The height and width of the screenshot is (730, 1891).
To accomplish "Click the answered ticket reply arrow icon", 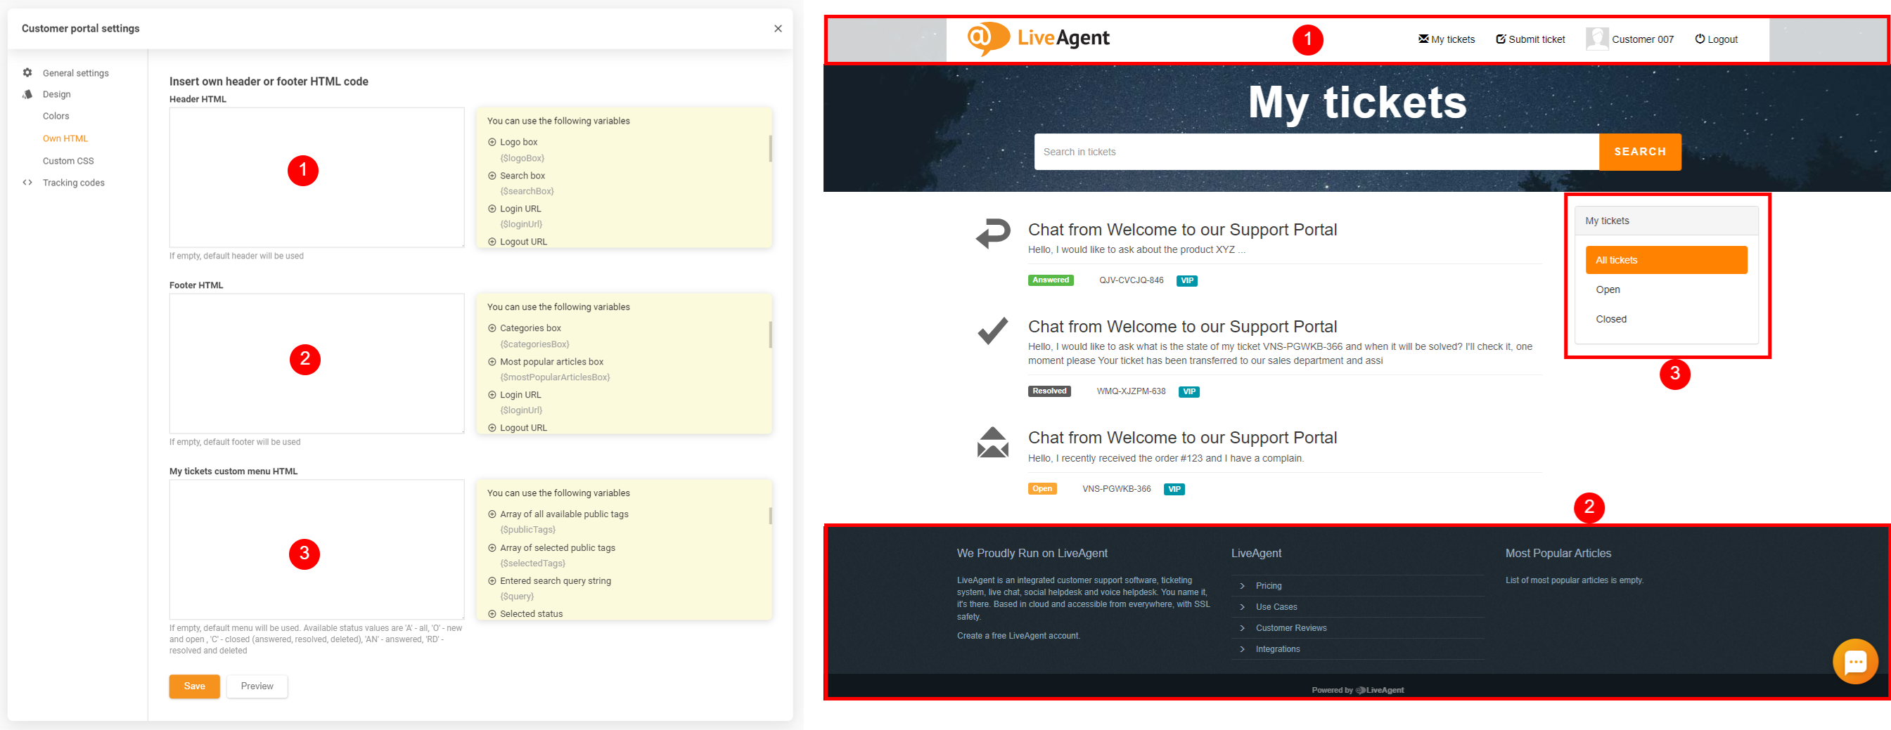I will [992, 234].
